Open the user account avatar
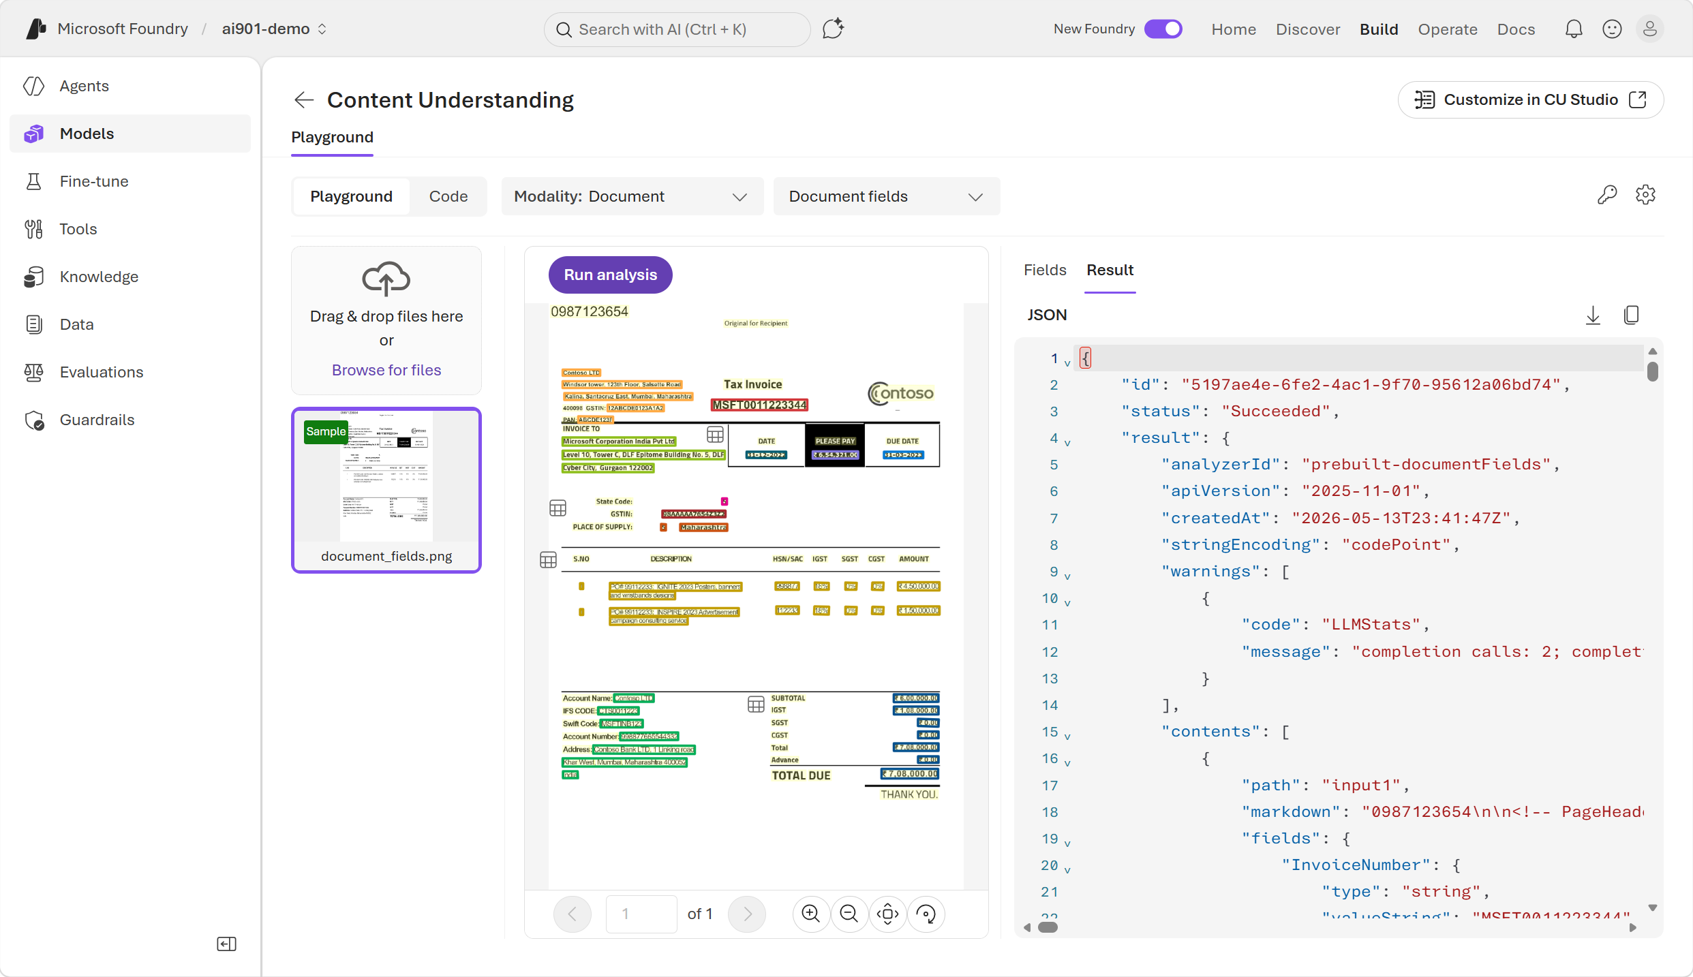Viewport: 1693px width, 977px height. 1650,29
